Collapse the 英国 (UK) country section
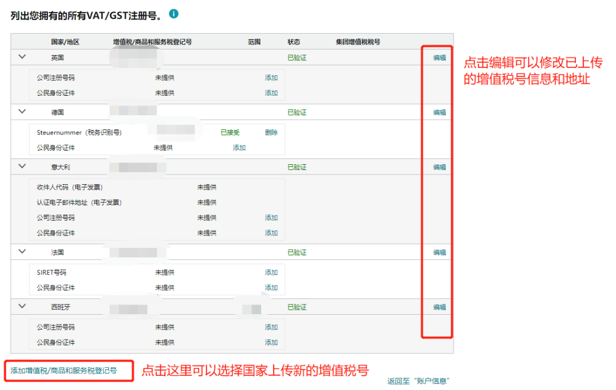Screen dimensions: 616x390 click(22, 57)
